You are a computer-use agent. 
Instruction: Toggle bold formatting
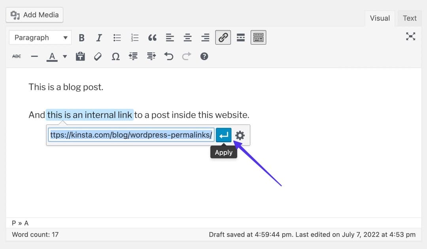pyautogui.click(x=82, y=38)
